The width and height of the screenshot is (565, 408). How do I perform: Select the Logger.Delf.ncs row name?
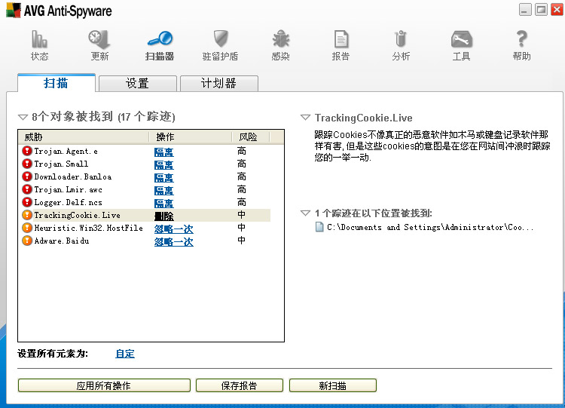click(68, 202)
